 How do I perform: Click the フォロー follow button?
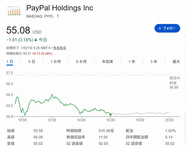click(x=167, y=28)
